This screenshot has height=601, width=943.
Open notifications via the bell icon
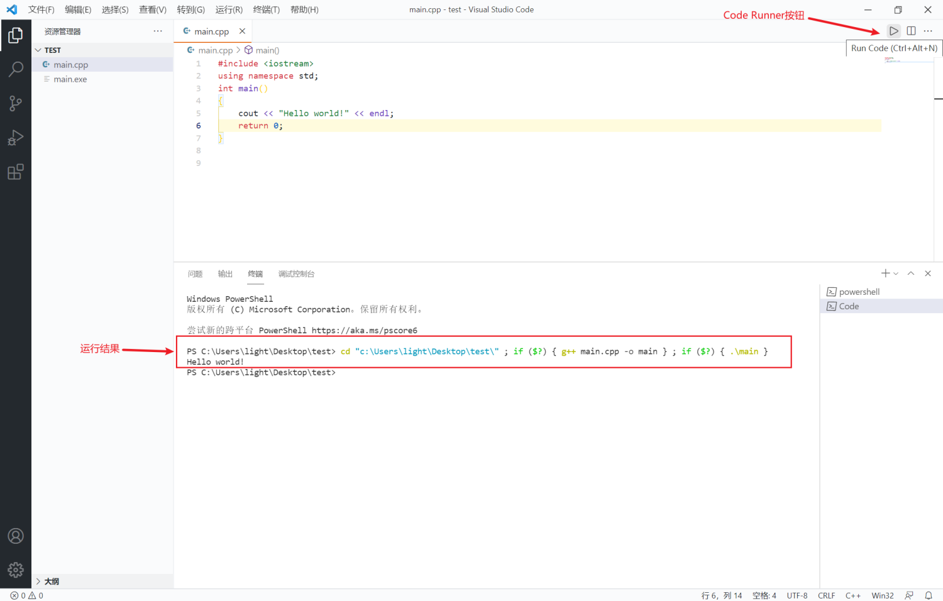pos(929,595)
